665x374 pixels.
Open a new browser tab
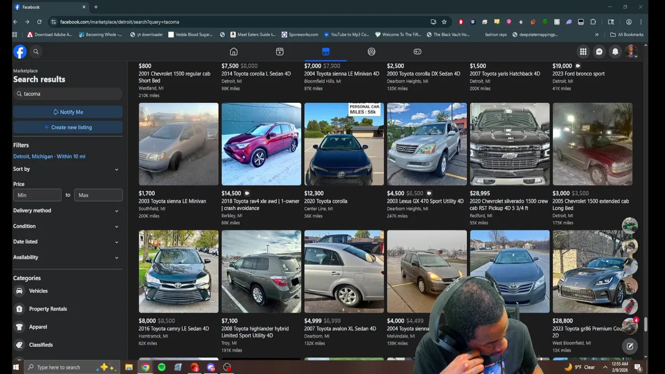[96, 7]
